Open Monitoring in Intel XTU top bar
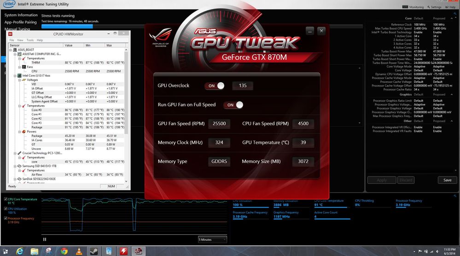Image resolution: width=460 pixels, height=256 pixels. point(413,7)
